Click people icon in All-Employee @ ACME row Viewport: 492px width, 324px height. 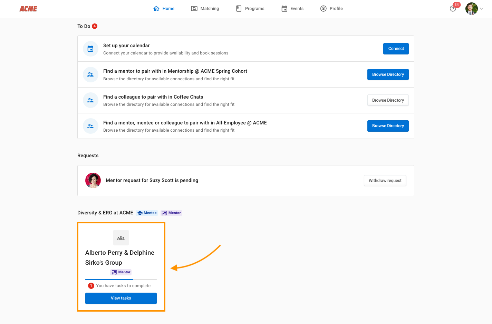coord(90,126)
